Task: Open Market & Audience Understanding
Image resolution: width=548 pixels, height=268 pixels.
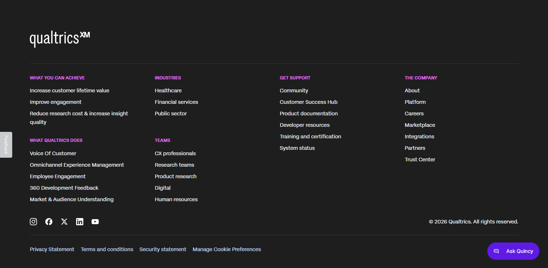Action: click(x=72, y=199)
